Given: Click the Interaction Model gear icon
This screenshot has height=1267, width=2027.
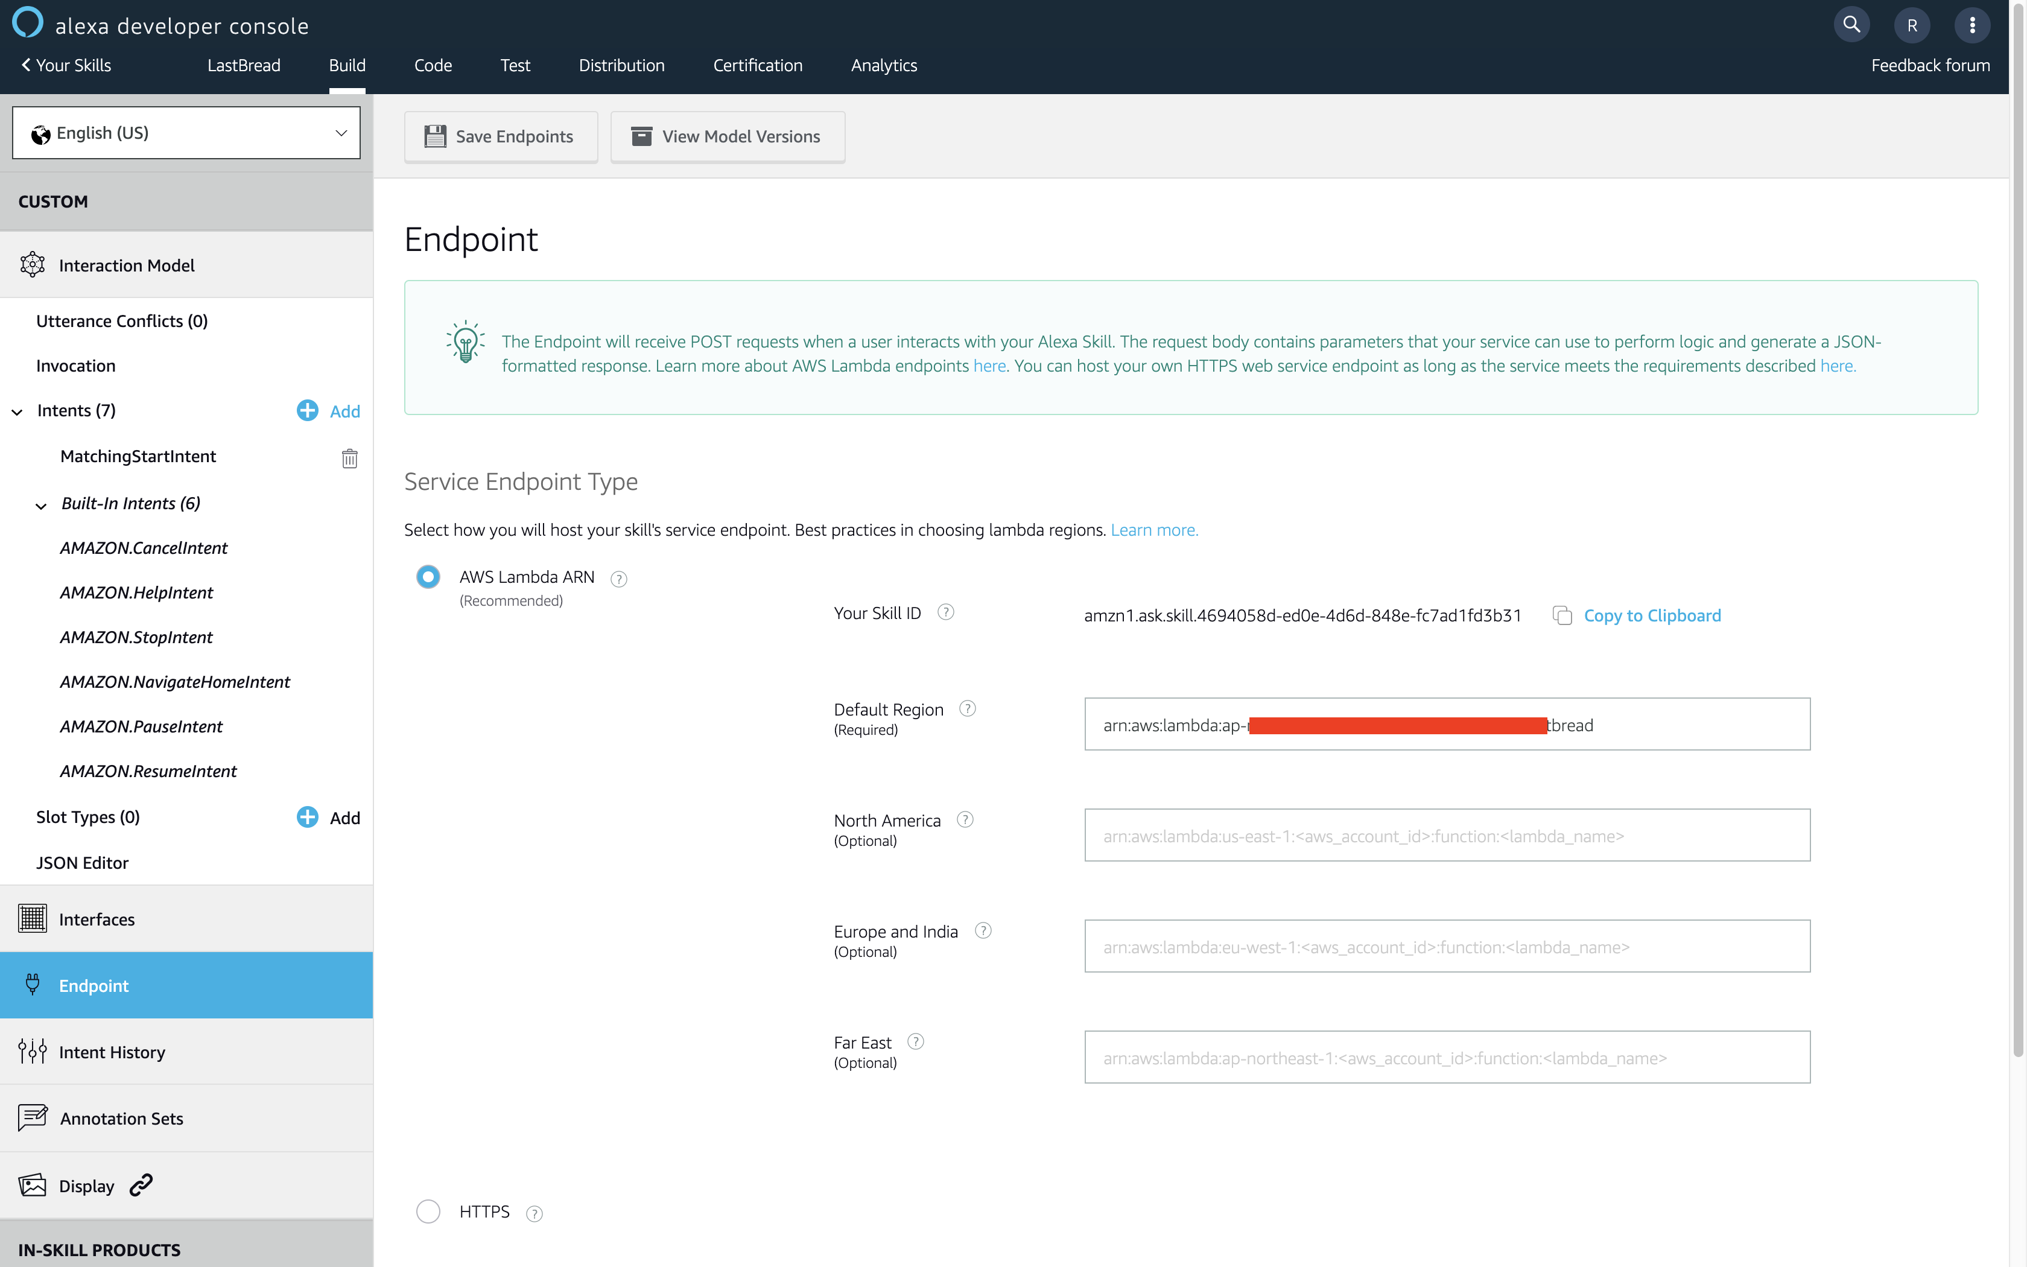Looking at the screenshot, I should (32, 265).
